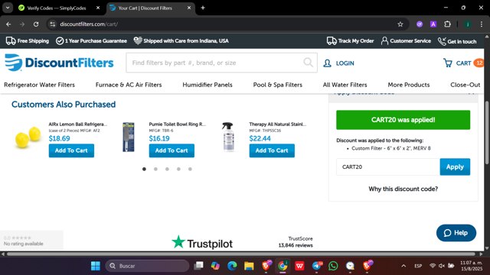Open Customer Service link

tap(406, 40)
